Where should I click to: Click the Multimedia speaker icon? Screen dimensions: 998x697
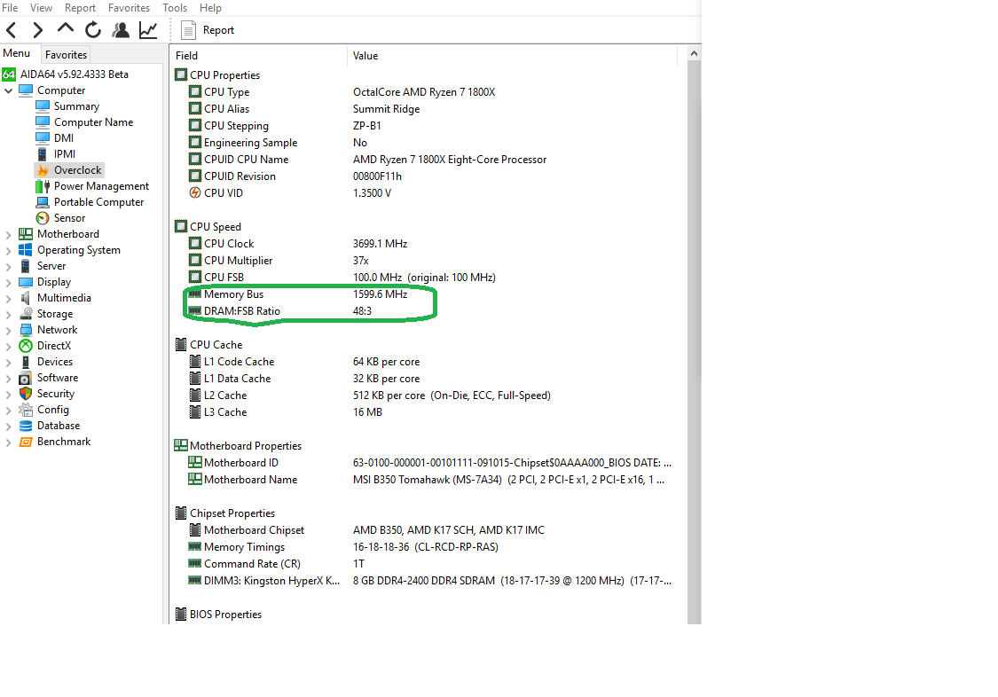tap(26, 298)
